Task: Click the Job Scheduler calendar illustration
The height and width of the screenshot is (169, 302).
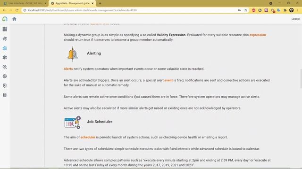Action: 72,122
